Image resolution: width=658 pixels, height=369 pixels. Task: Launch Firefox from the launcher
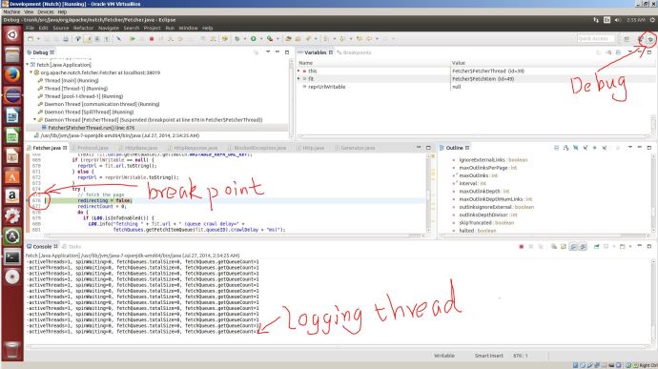click(12, 75)
